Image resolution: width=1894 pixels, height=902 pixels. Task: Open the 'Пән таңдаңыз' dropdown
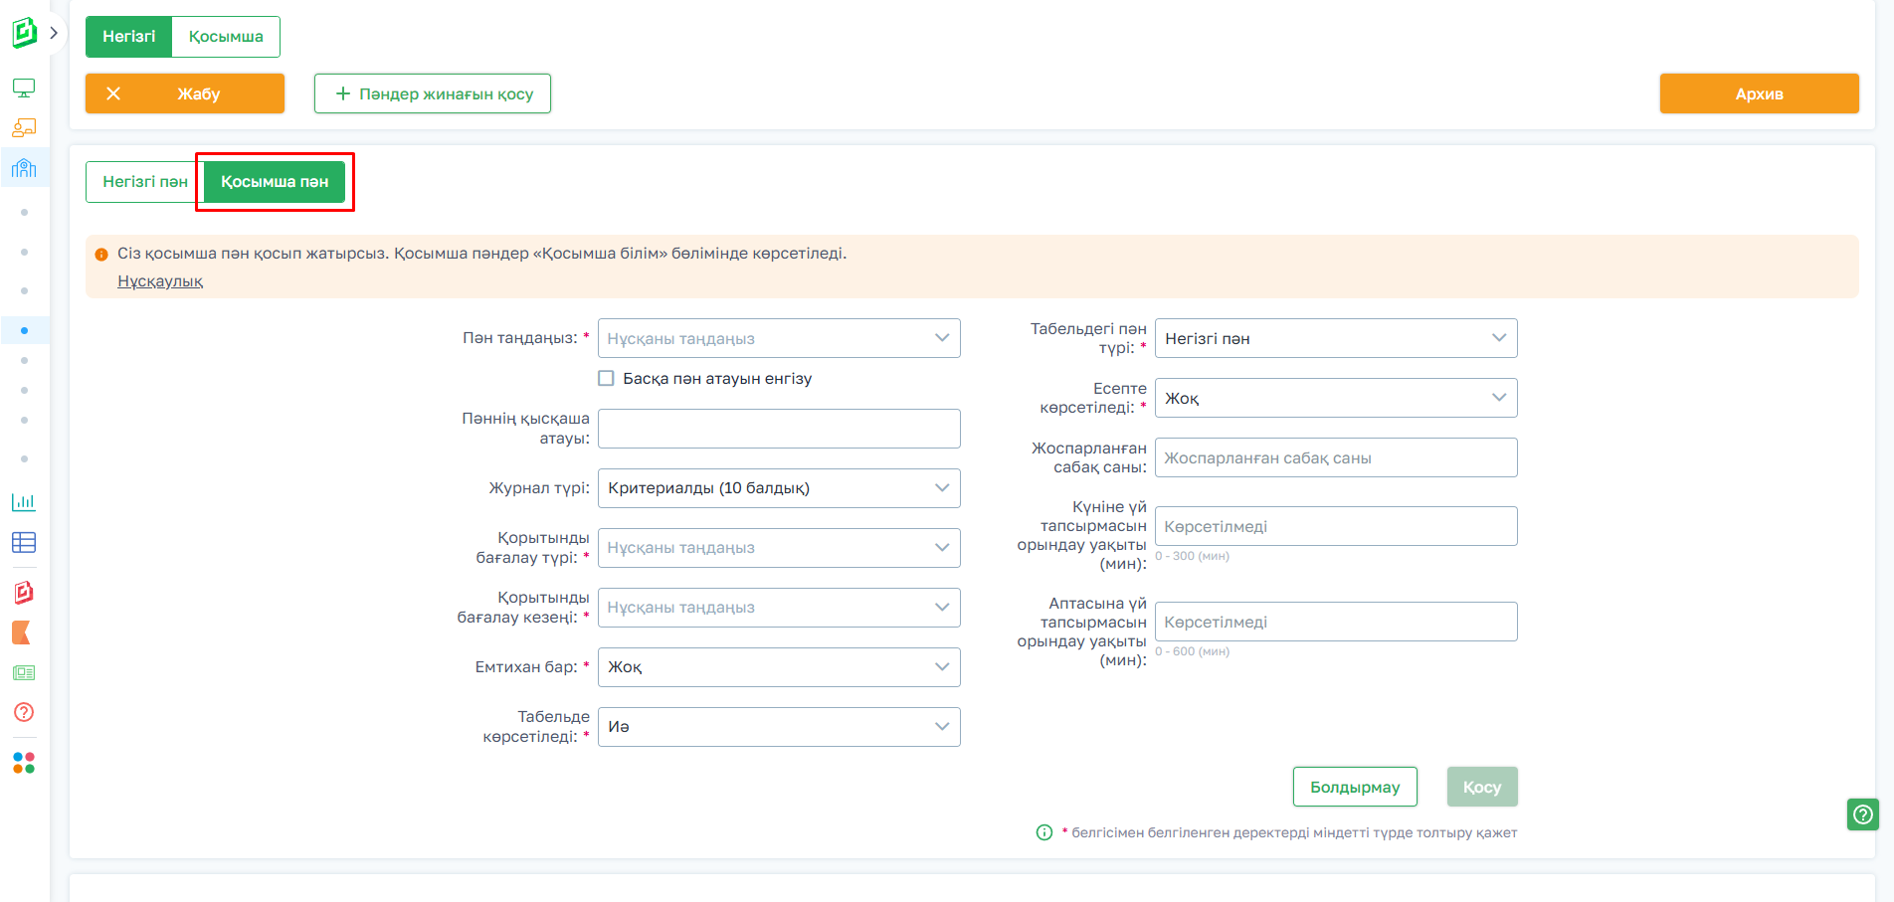[779, 338]
